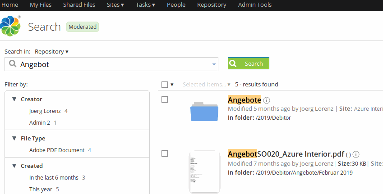The width and height of the screenshot is (383, 194).
Task: Open search field suggestions dropdown arrow
Action: tap(214, 64)
